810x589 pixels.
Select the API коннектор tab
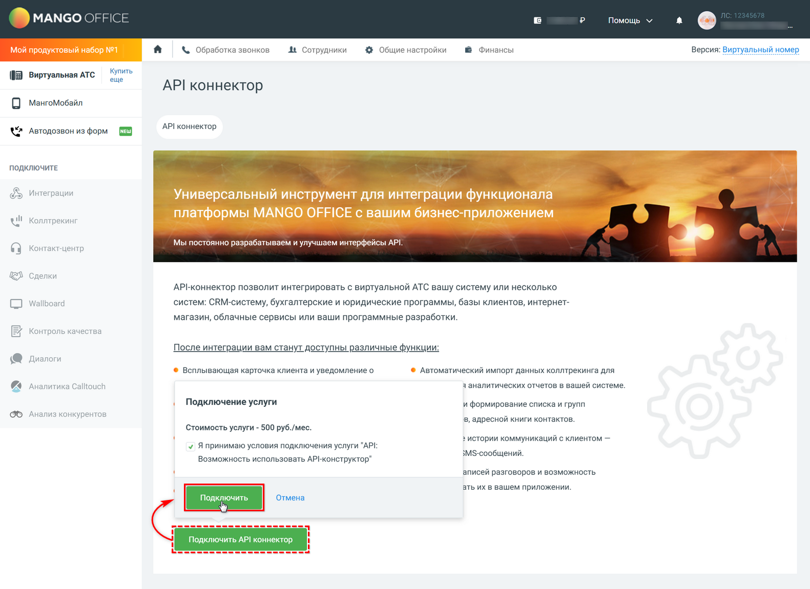tap(190, 126)
